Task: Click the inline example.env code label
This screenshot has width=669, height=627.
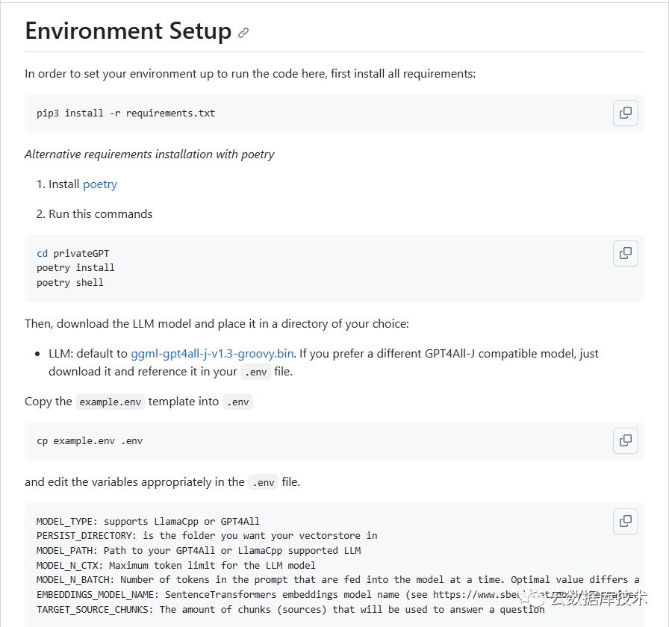Action: click(111, 402)
